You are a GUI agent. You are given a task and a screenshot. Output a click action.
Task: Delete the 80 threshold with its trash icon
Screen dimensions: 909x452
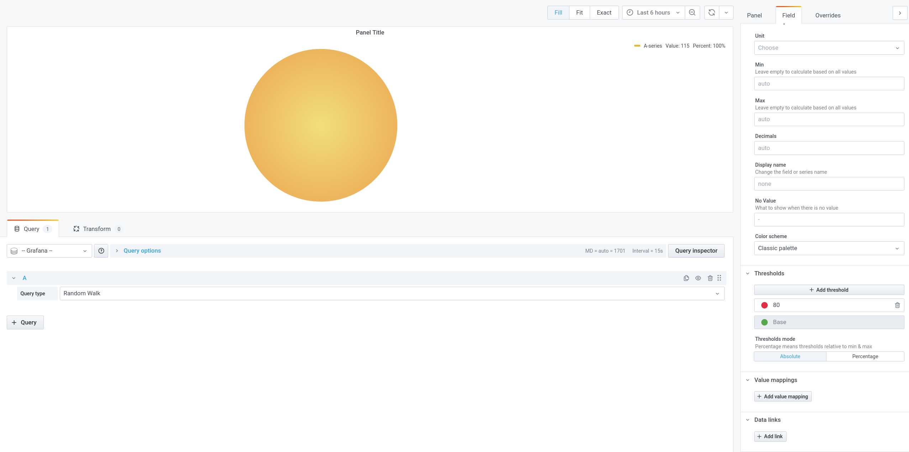pos(896,305)
